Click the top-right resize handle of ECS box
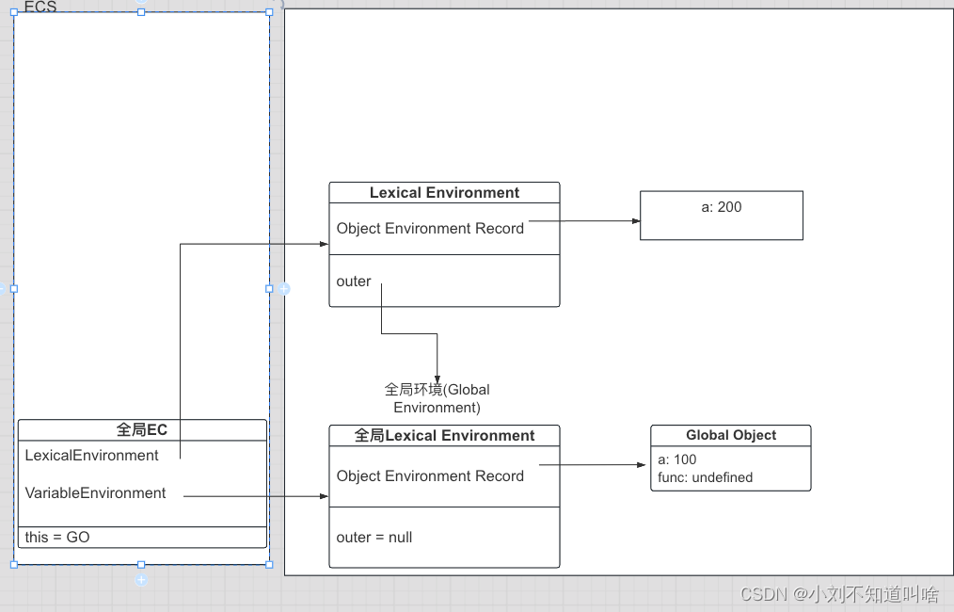The height and width of the screenshot is (612, 954). (269, 12)
